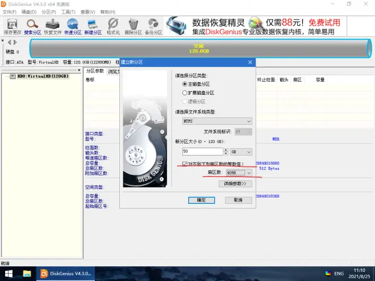Open File Explorer from the taskbar
Image resolution: width=375 pixels, height=281 pixels.
pos(27,274)
